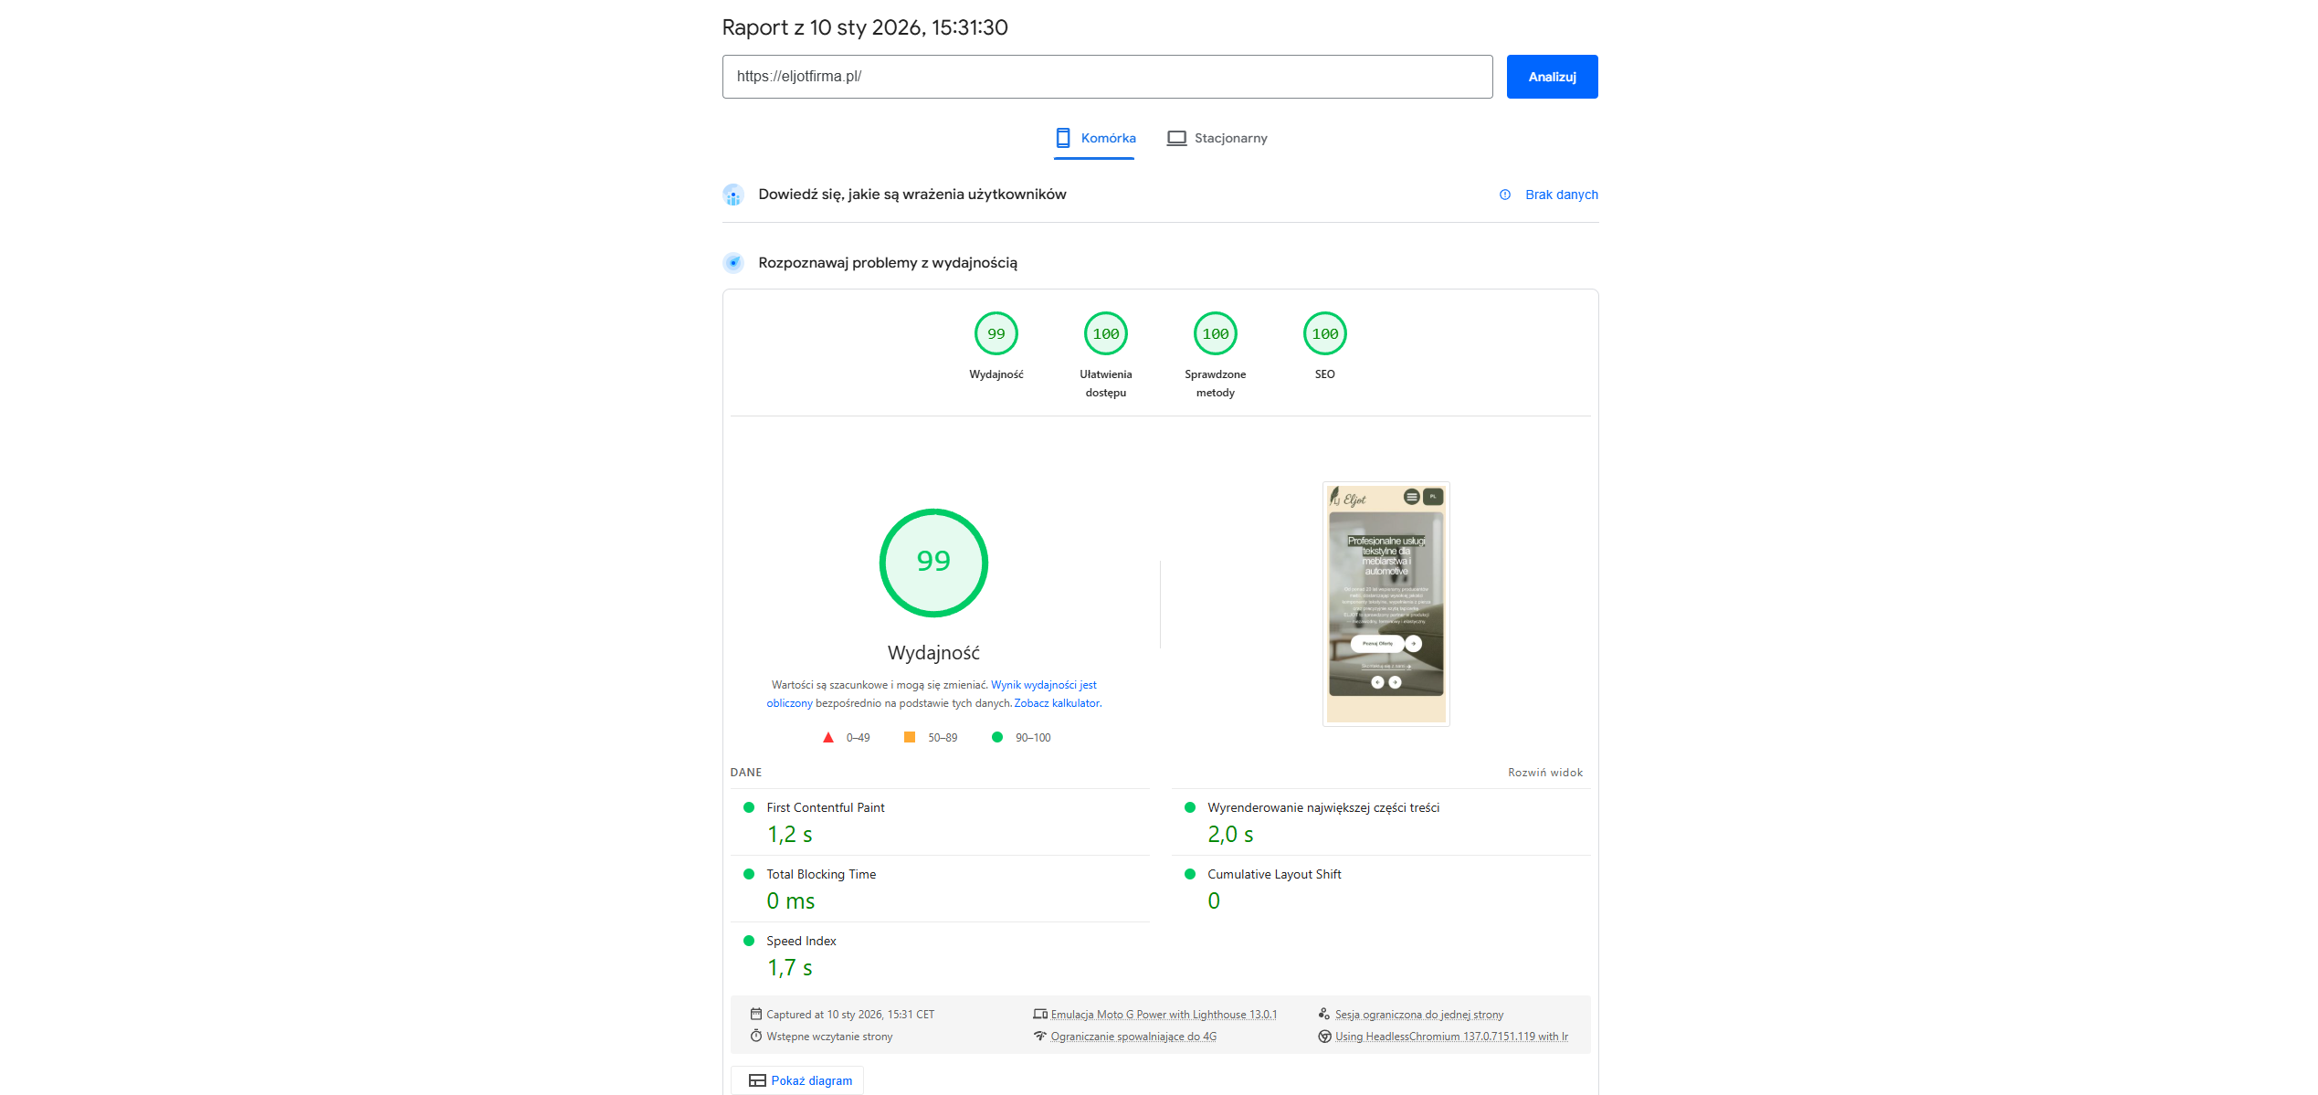Click the performance diagnosis section icon
Screen dimensions: 2318x1095
click(x=732, y=263)
